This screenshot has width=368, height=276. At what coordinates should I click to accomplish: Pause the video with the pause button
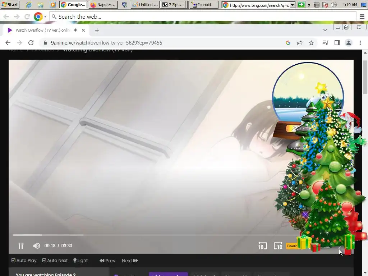21,246
